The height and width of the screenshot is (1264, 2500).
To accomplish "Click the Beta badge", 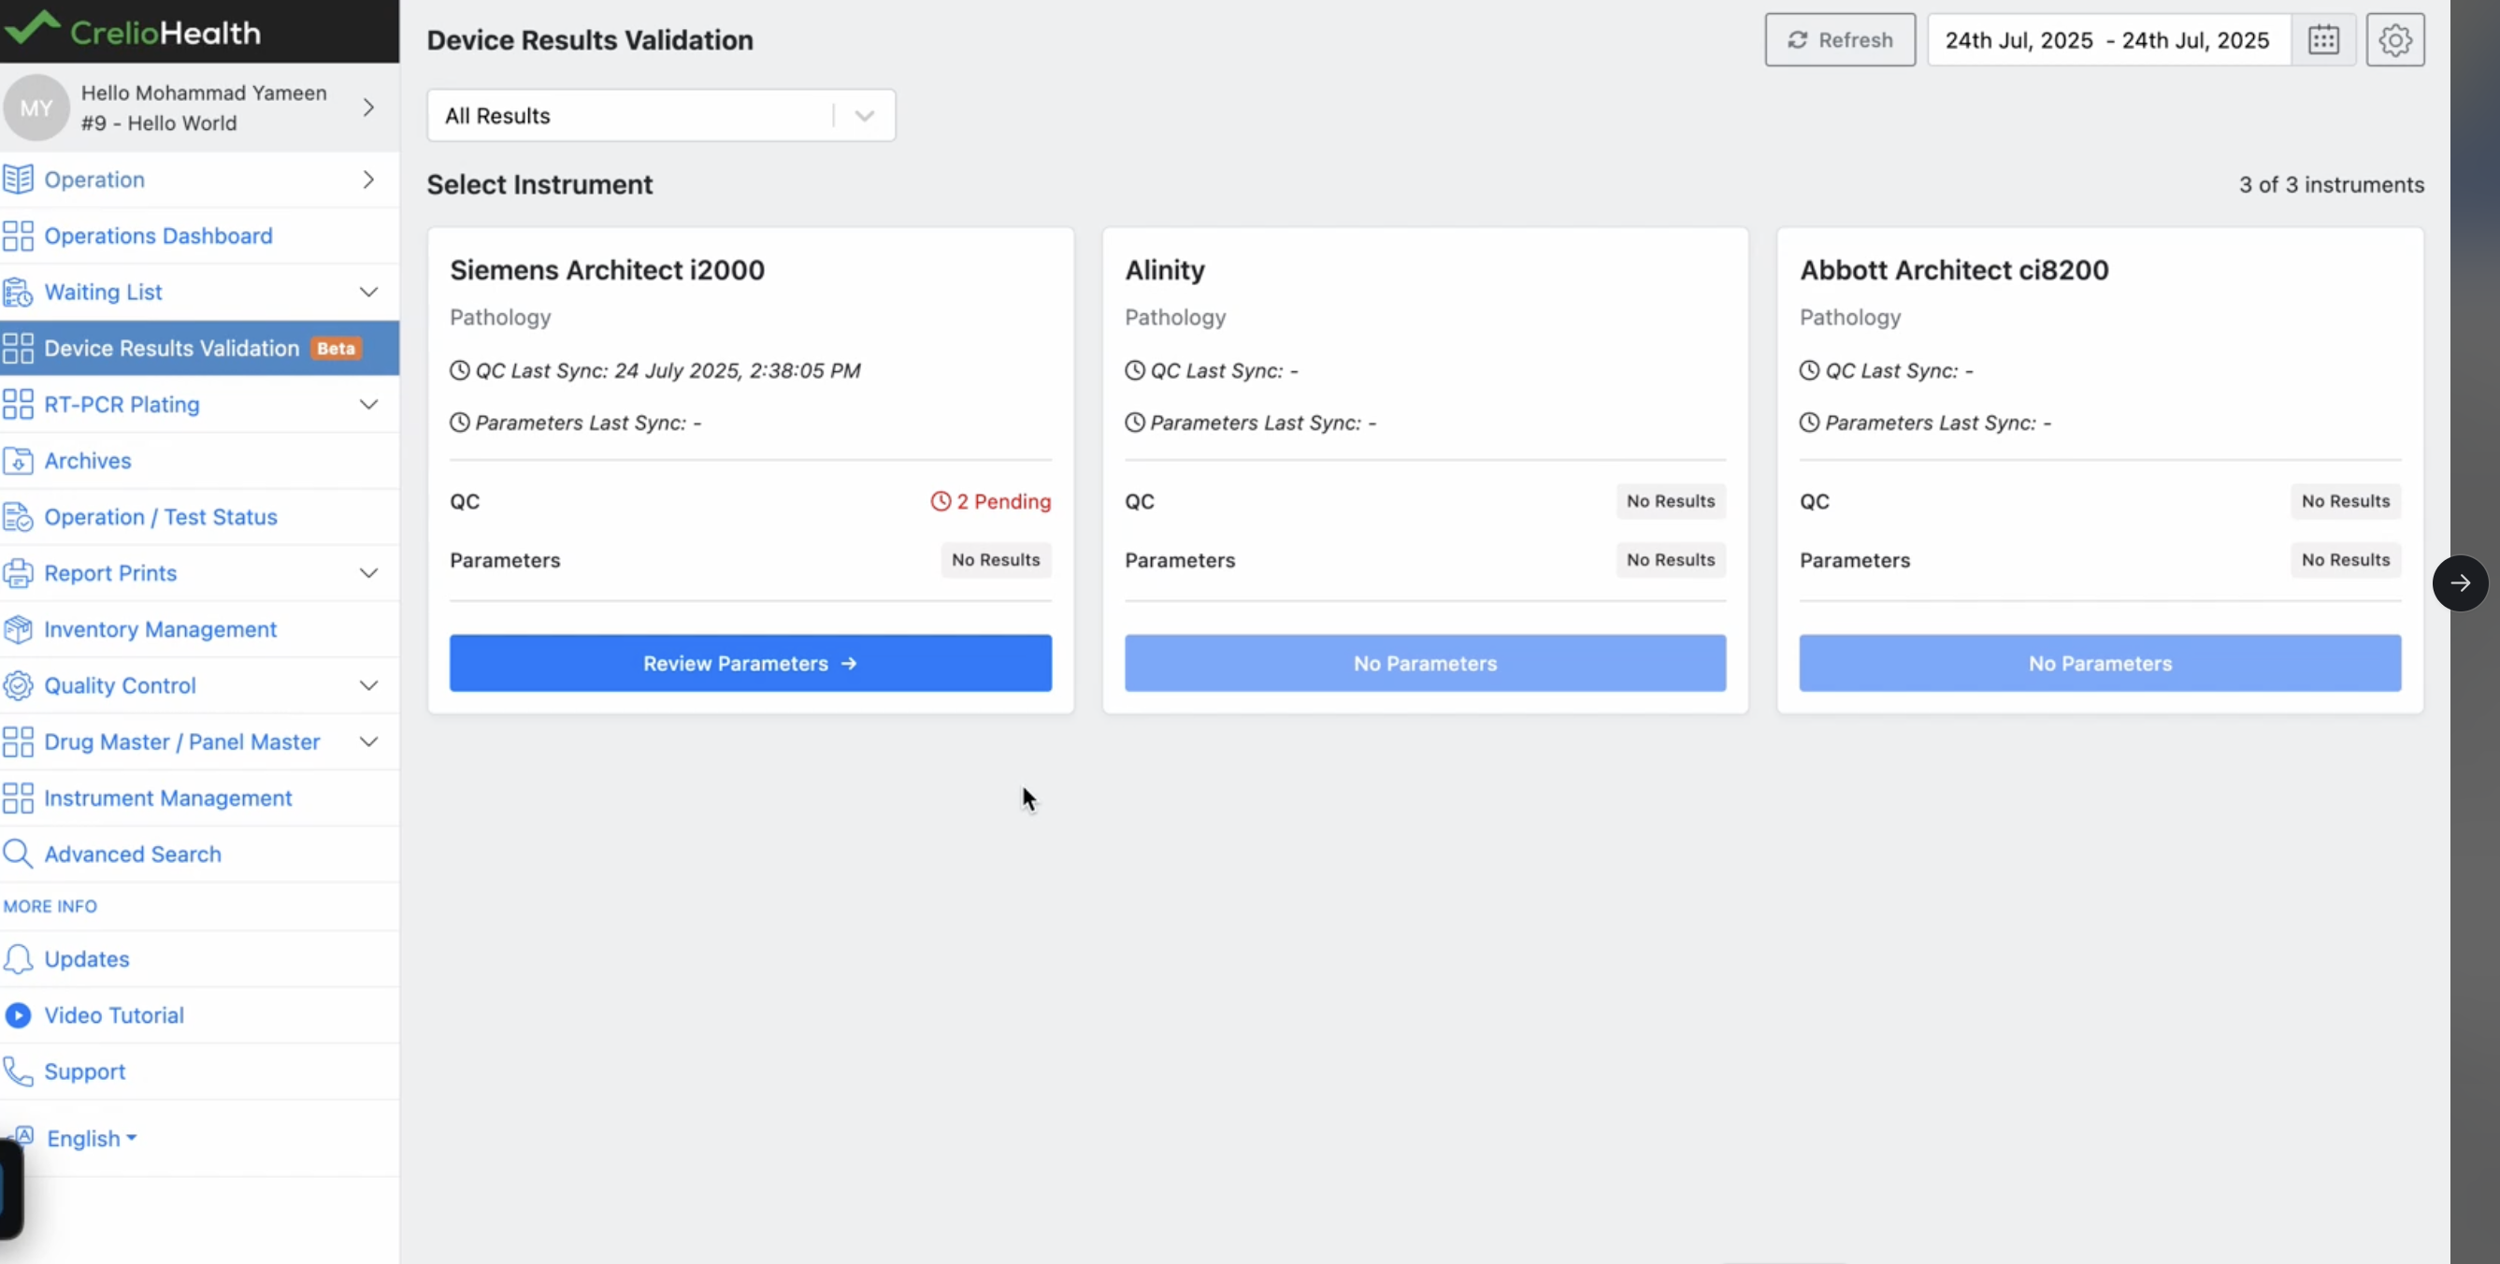I will [336, 349].
